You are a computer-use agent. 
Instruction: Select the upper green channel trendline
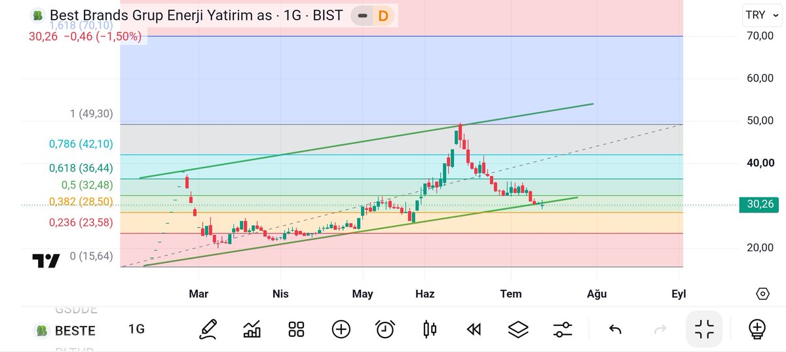point(367,140)
